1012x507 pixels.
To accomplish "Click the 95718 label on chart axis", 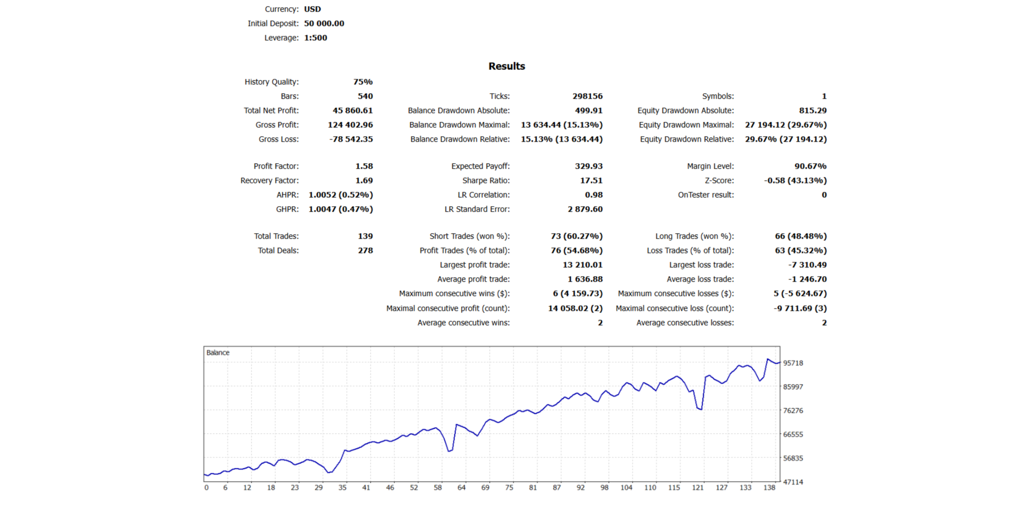I will (x=793, y=363).
